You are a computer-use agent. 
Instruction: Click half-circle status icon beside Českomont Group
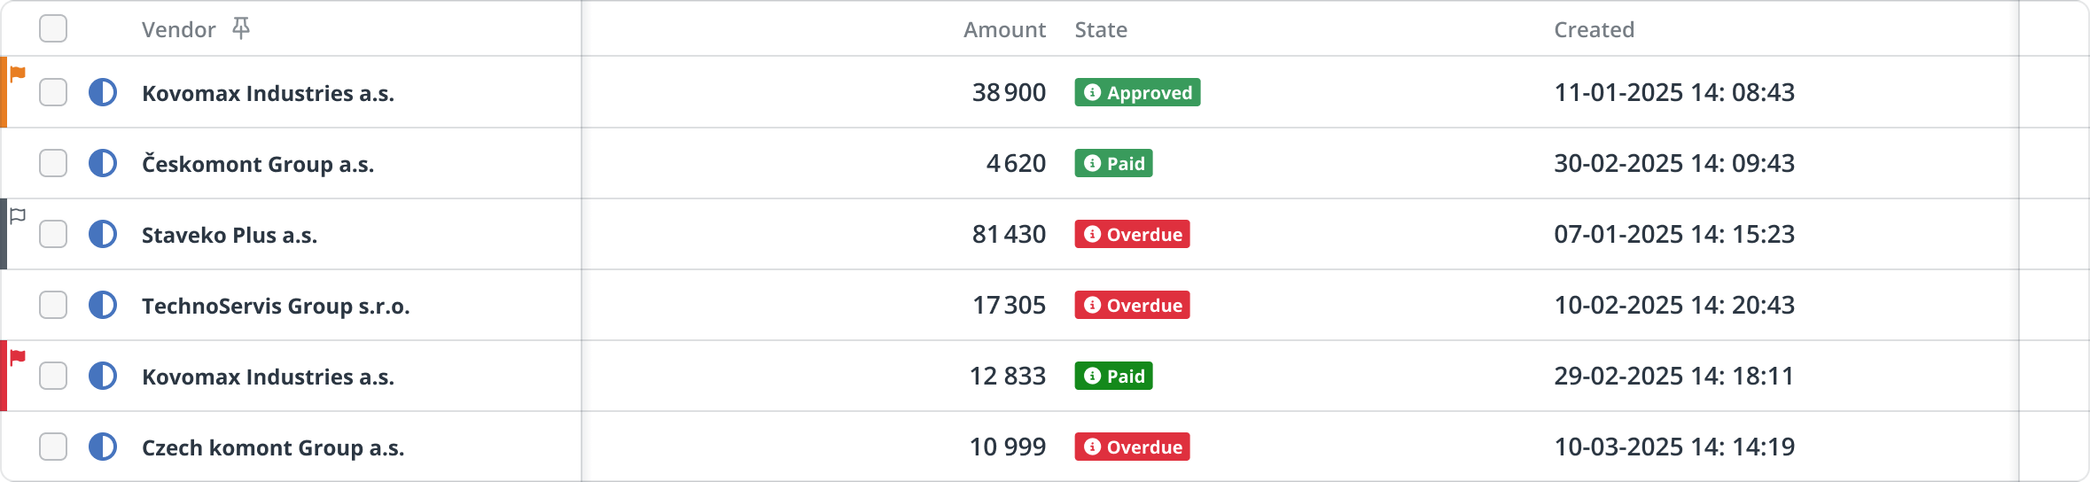point(103,163)
